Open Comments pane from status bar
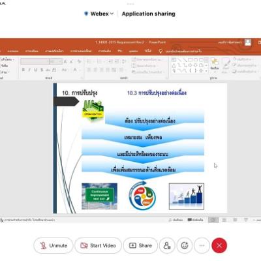Screen dimensions: 261x261 pyautogui.click(x=195, y=220)
